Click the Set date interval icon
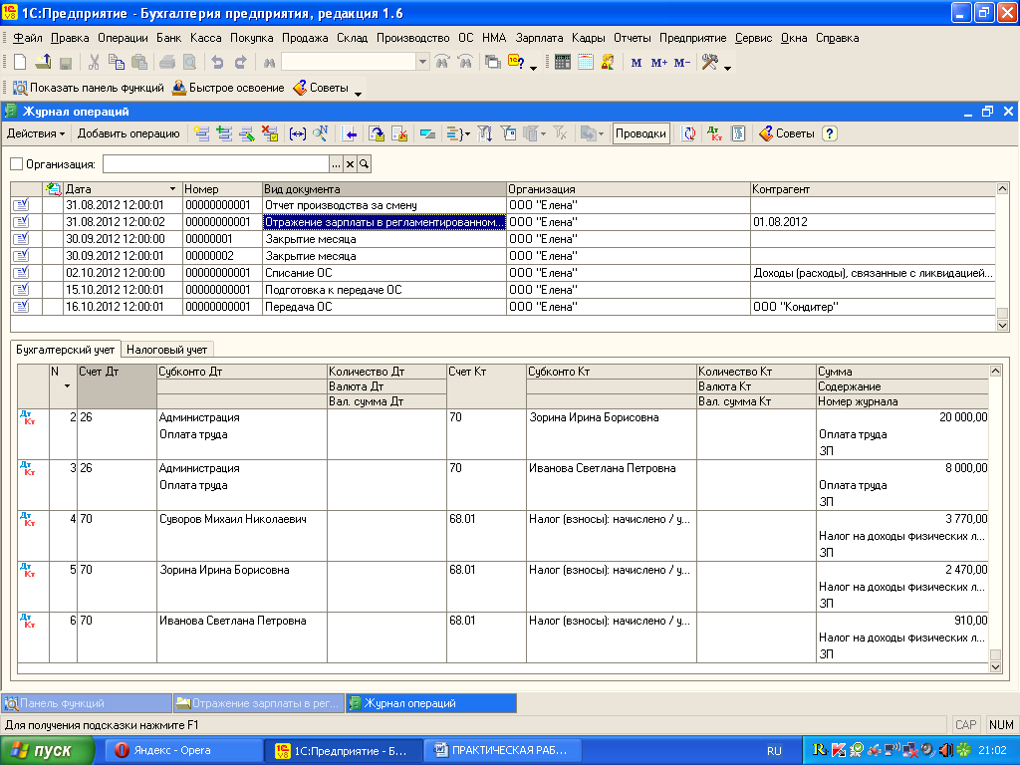This screenshot has width=1020, height=765. pos(297,134)
